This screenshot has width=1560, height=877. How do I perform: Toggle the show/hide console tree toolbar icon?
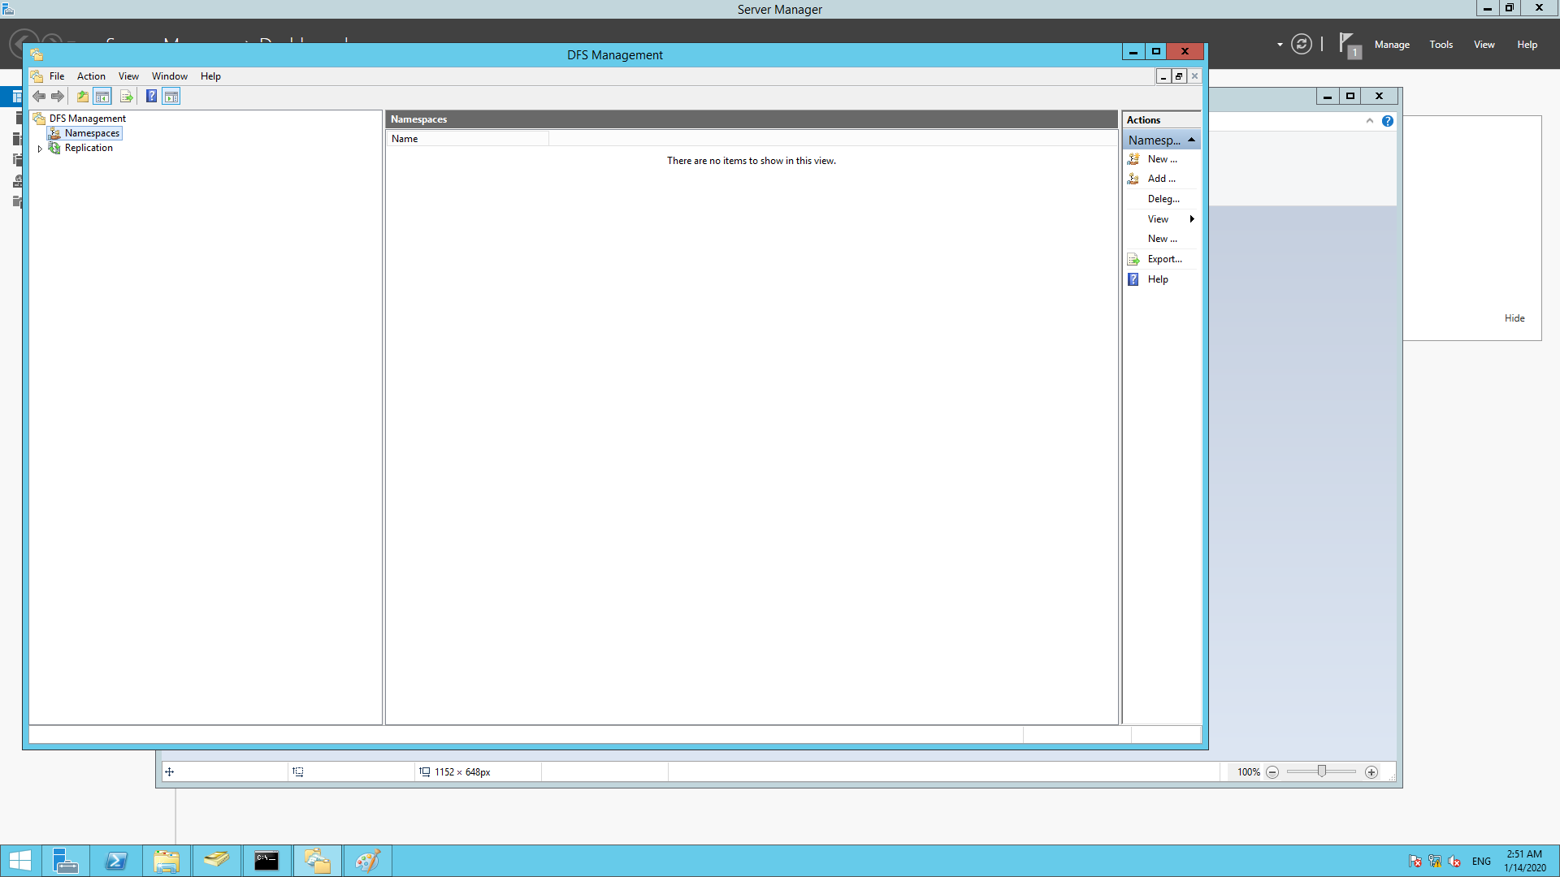pyautogui.click(x=102, y=96)
